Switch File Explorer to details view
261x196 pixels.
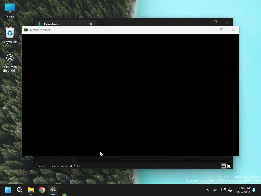tap(224, 166)
